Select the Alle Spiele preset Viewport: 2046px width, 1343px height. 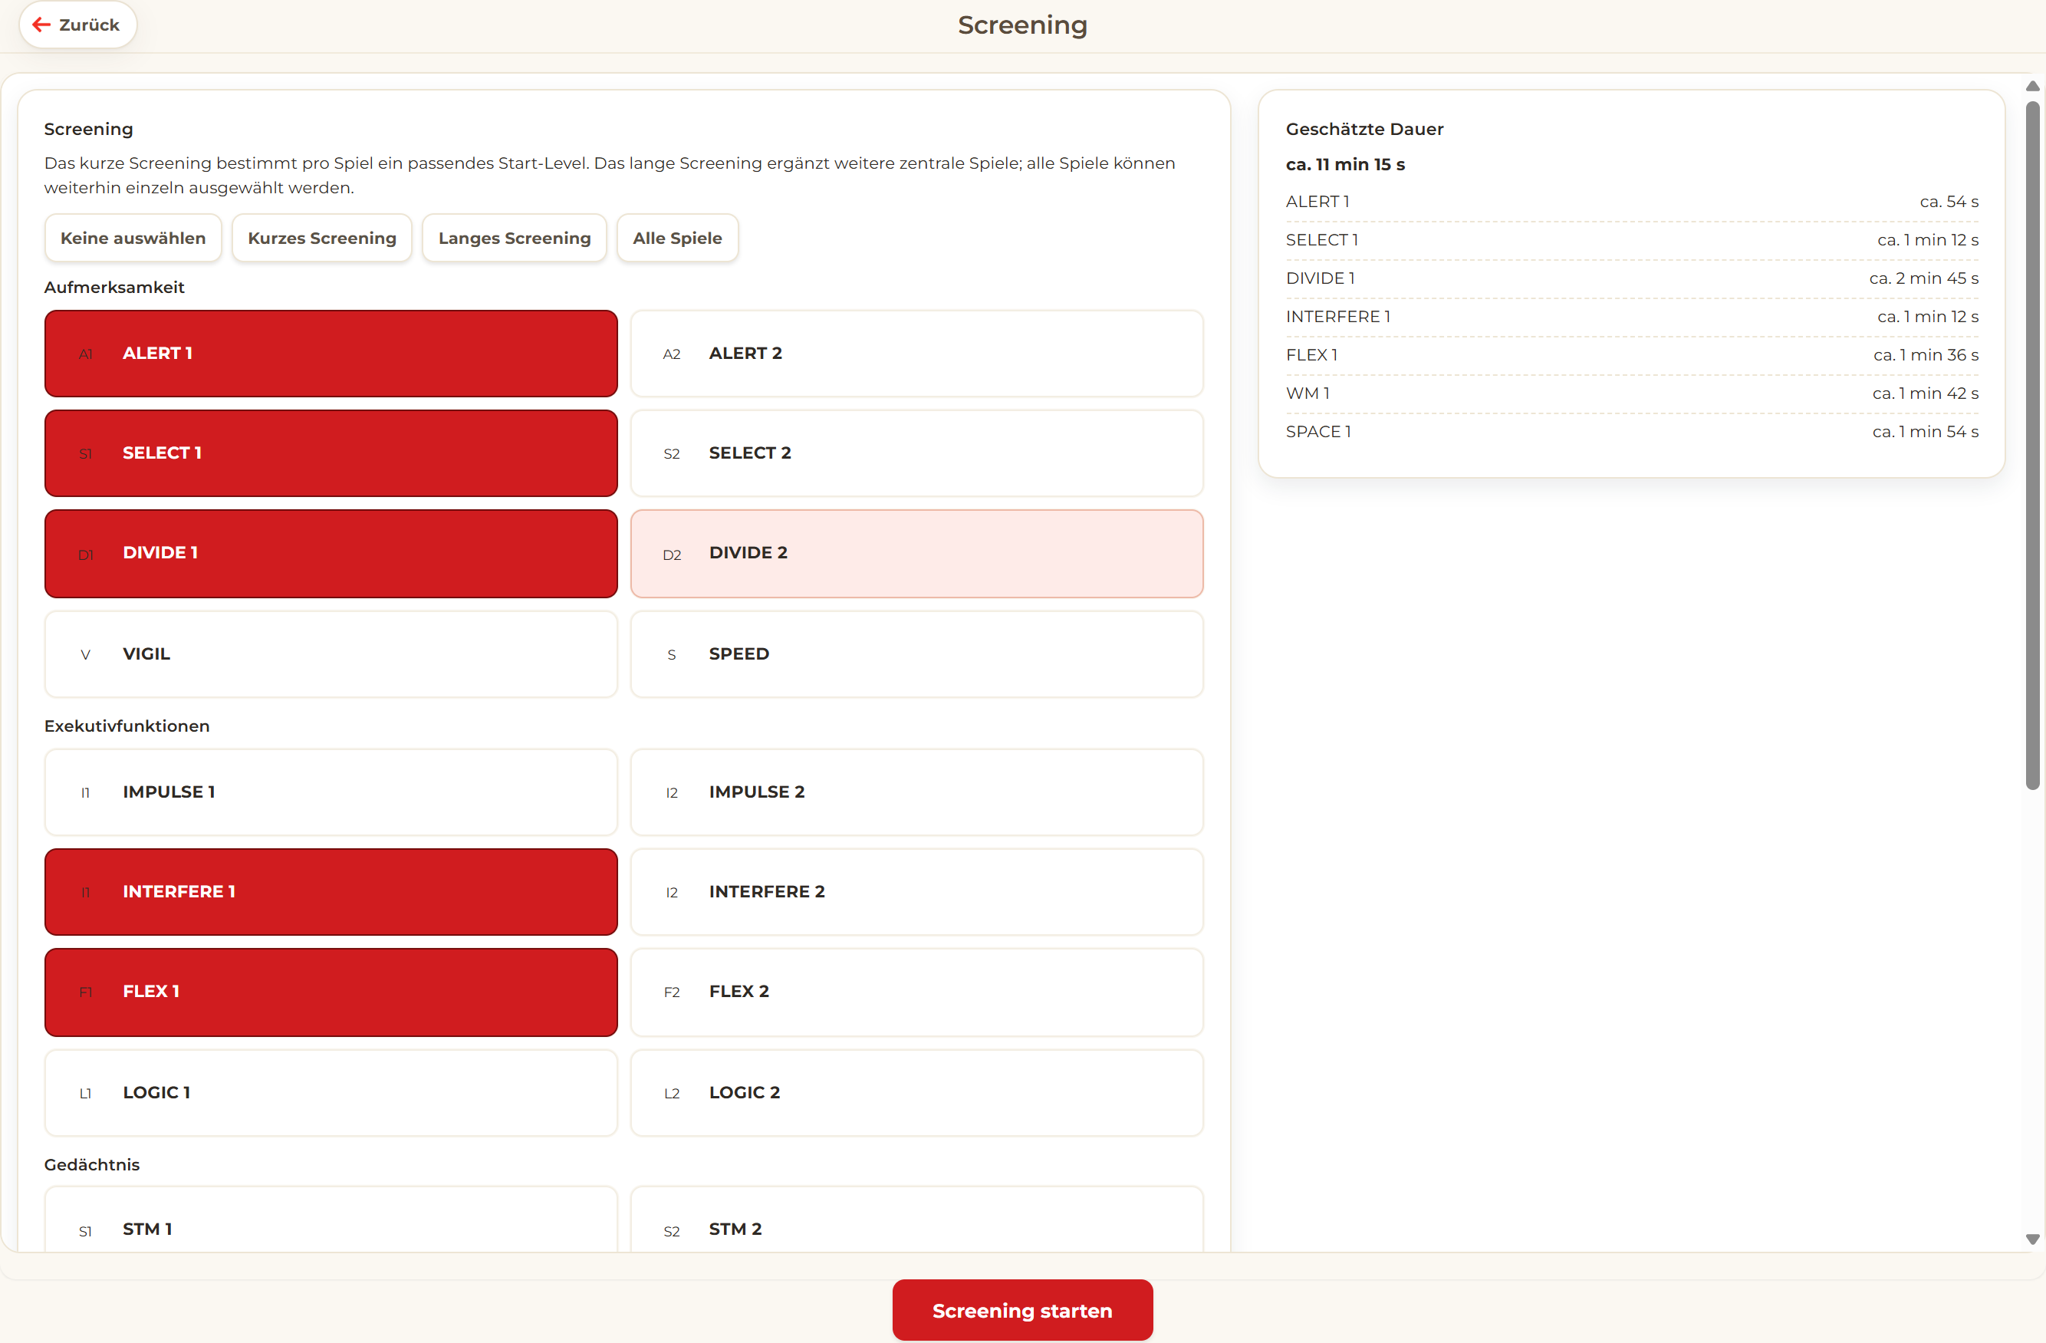pyautogui.click(x=677, y=239)
